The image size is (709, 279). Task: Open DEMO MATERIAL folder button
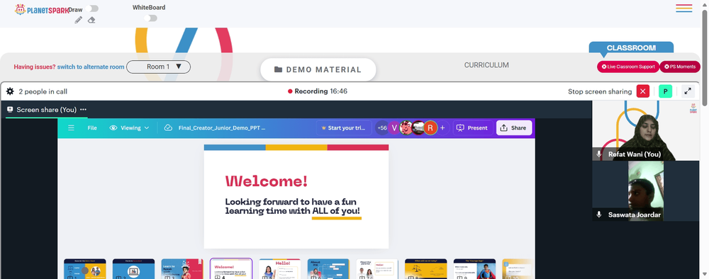pos(318,69)
